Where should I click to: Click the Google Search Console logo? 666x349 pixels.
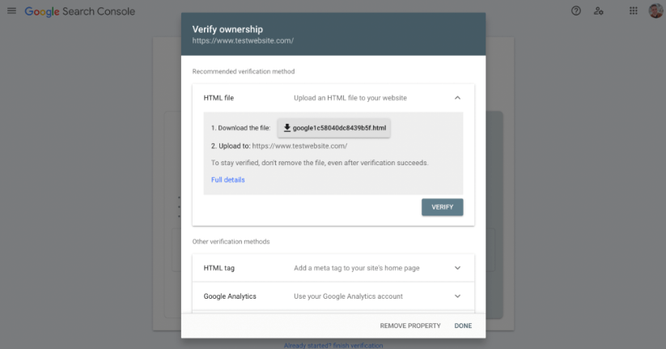[x=80, y=11]
